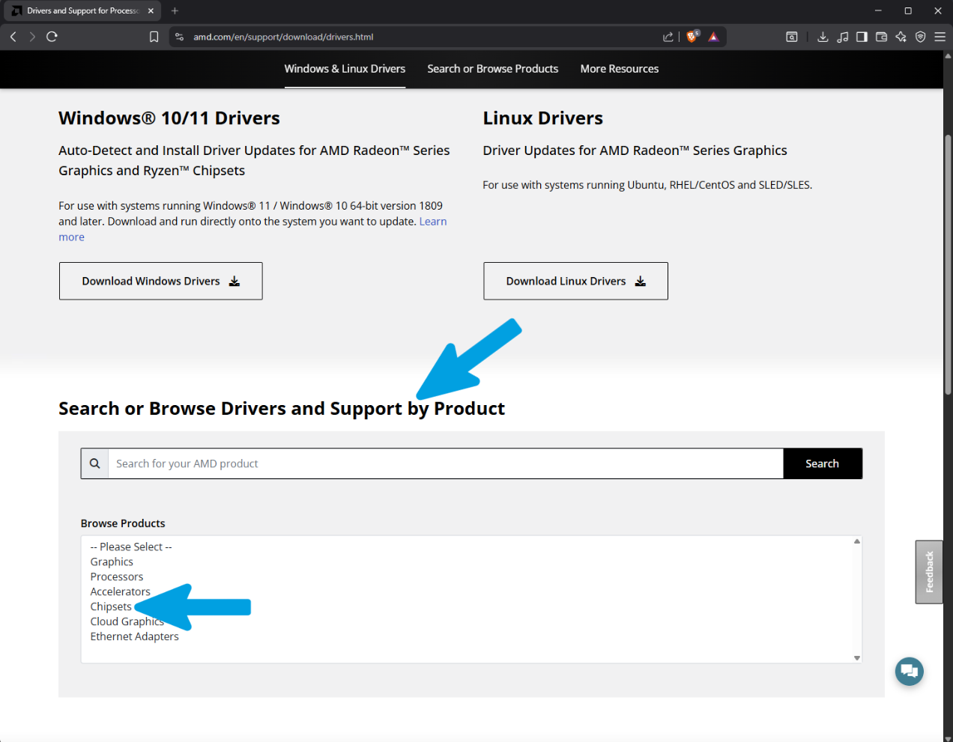
Task: Click the Download Windows Drivers button
Action: pos(161,281)
